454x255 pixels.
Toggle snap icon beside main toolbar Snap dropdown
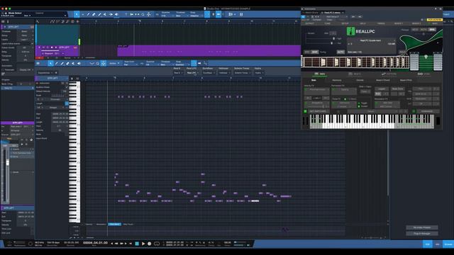tap(207, 14)
